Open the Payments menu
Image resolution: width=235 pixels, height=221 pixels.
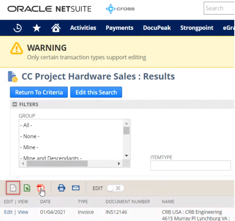[x=120, y=28]
